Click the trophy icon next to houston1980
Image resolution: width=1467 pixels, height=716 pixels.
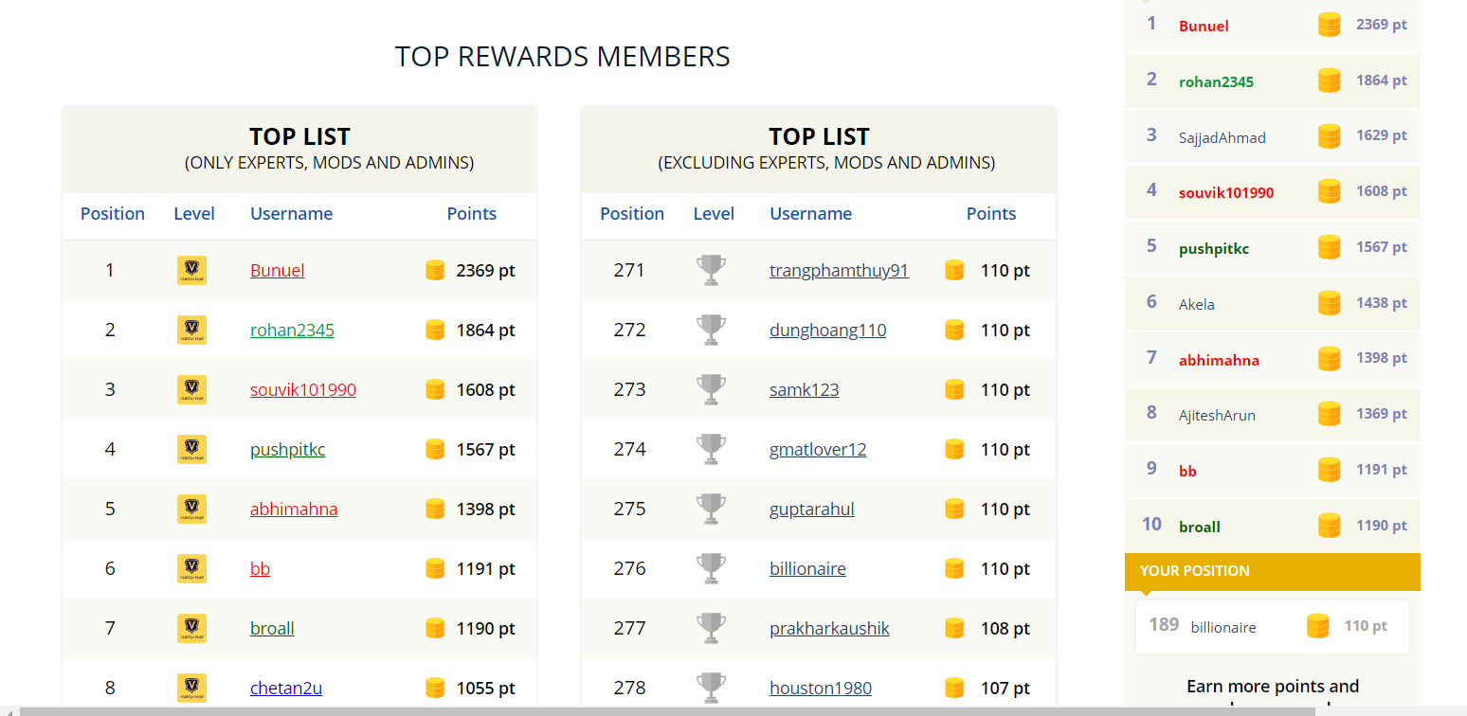710,688
